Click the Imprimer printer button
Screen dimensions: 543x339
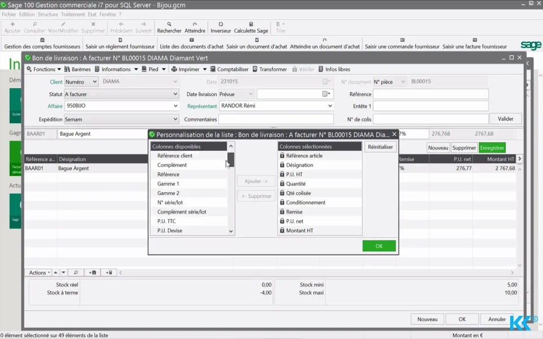click(x=186, y=69)
